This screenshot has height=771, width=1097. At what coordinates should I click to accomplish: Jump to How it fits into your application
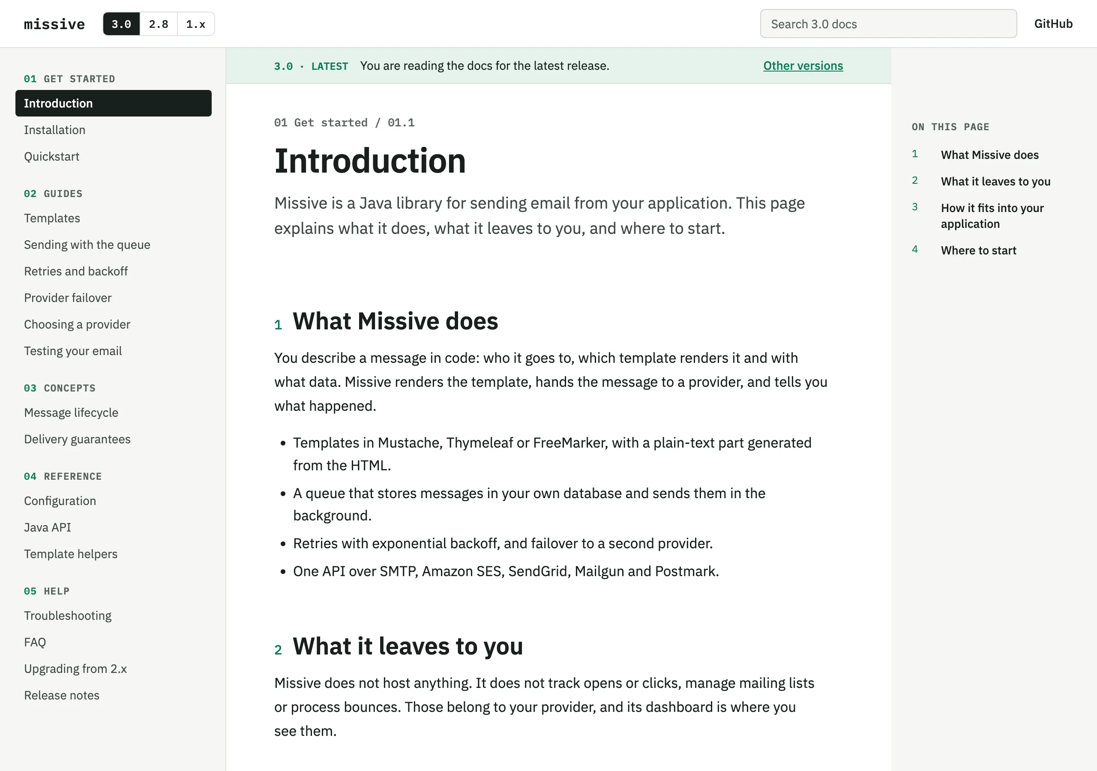(992, 216)
